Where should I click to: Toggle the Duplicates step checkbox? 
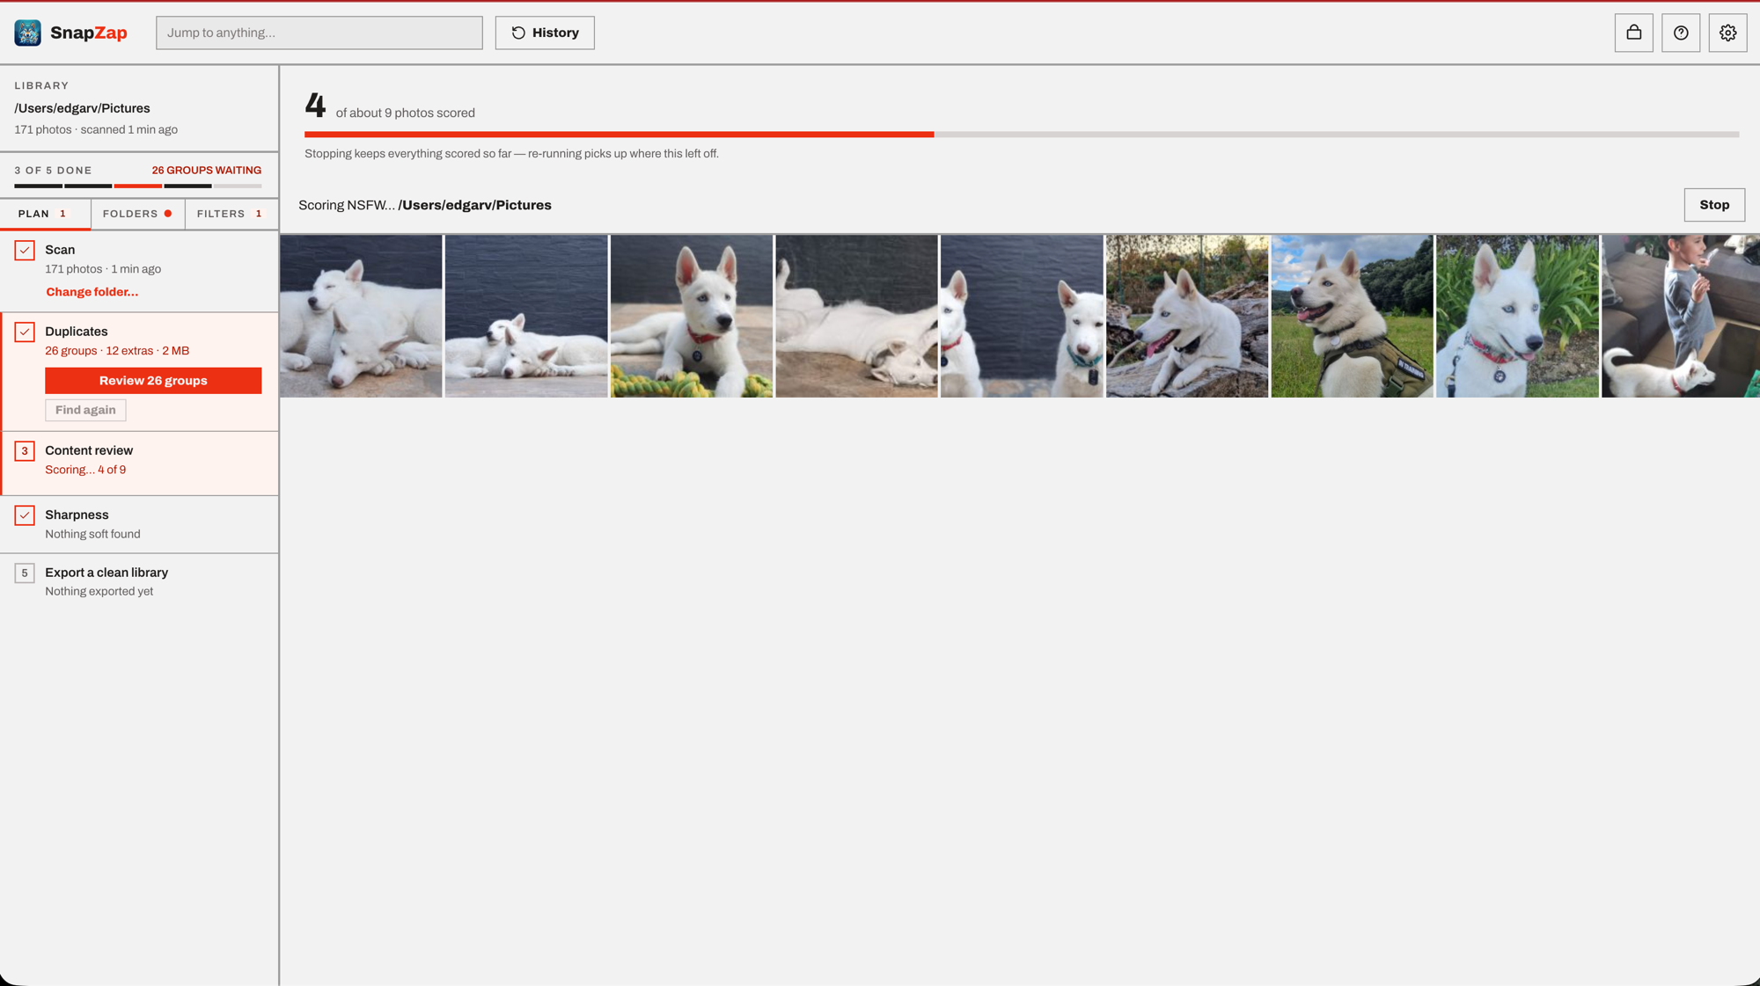(25, 332)
